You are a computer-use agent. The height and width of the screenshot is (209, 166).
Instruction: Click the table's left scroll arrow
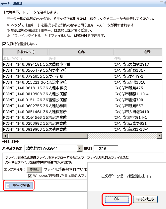(x=5, y=136)
